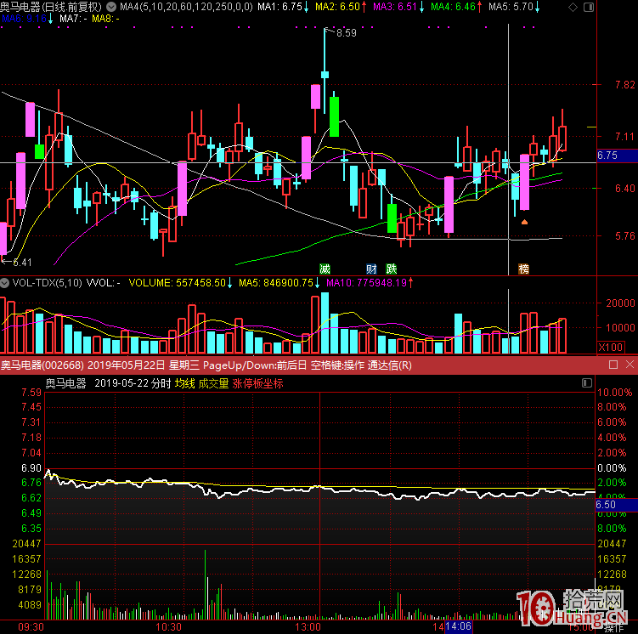Click the 5.76 price axis label
The height and width of the screenshot is (634, 638).
coord(625,236)
